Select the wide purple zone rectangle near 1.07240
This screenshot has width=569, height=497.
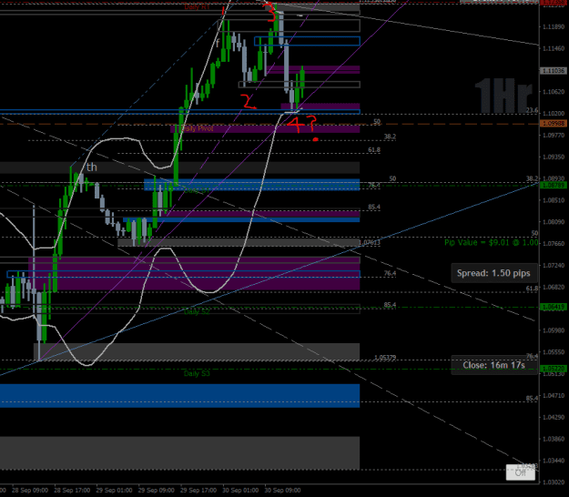tap(194, 274)
